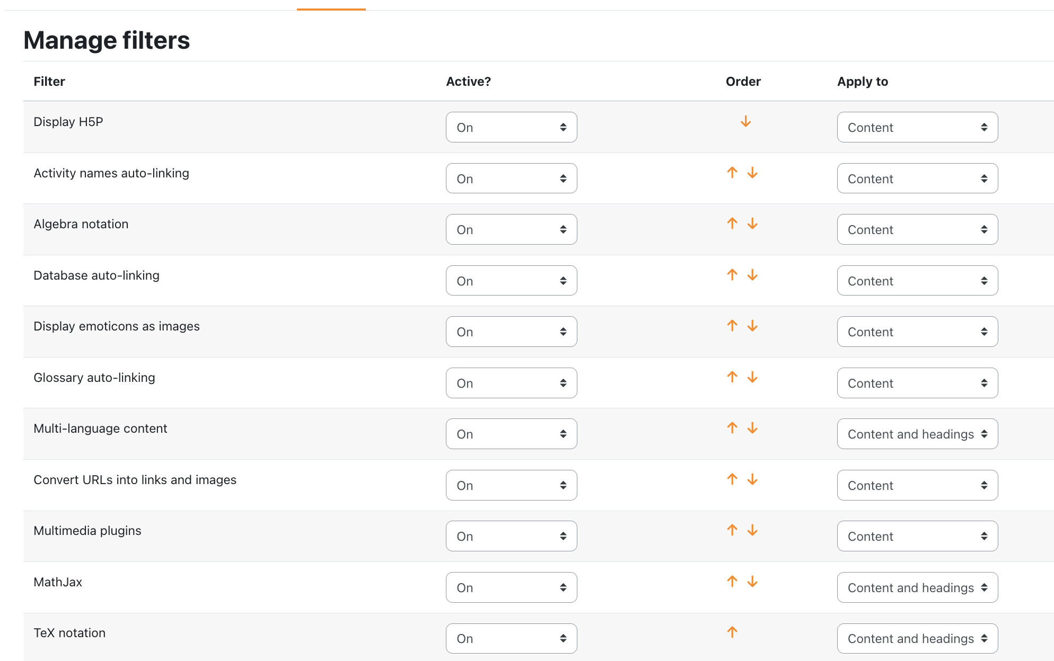Image resolution: width=1054 pixels, height=661 pixels.
Task: Move Display emoticons as images down
Action: tap(752, 326)
